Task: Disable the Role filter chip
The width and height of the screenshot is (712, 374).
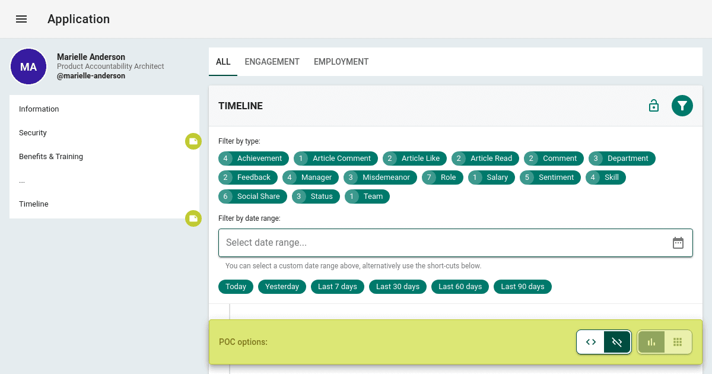Action: click(x=442, y=177)
